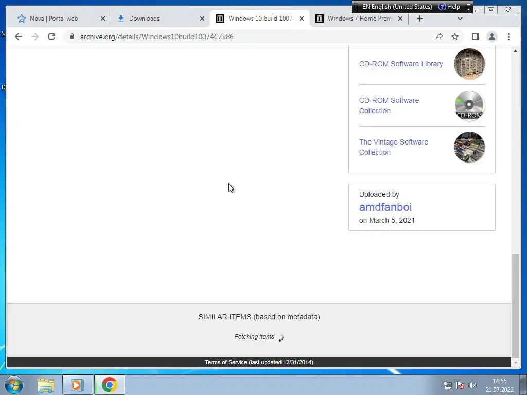Viewport: 527px width, 395px height.
Task: Open language bar options arrow
Action: (x=468, y=8)
